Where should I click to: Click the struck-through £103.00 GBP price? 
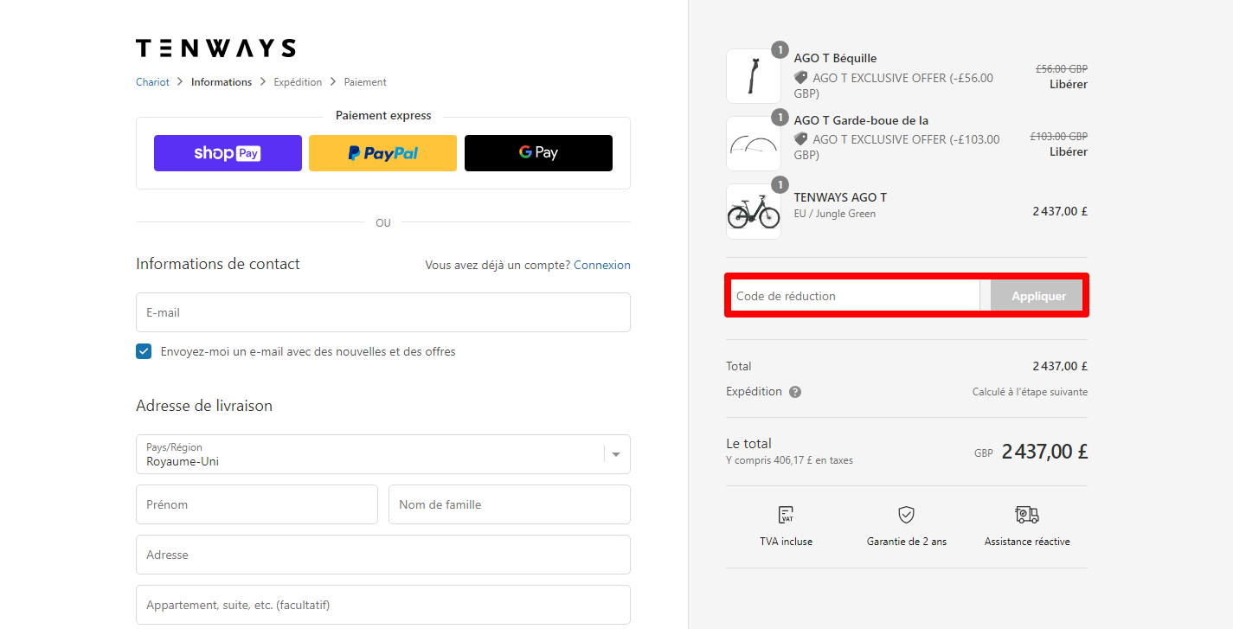pos(1059,137)
